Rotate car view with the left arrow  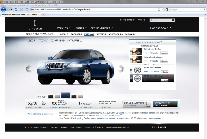click(x=29, y=68)
